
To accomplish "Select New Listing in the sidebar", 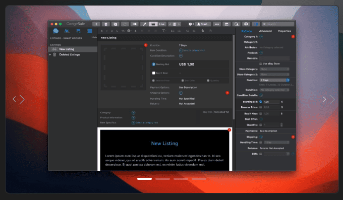I will (73, 49).
